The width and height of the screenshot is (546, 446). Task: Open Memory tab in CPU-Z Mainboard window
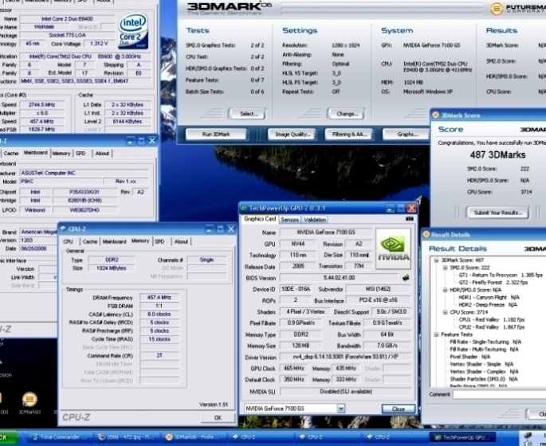pyautogui.click(x=61, y=154)
